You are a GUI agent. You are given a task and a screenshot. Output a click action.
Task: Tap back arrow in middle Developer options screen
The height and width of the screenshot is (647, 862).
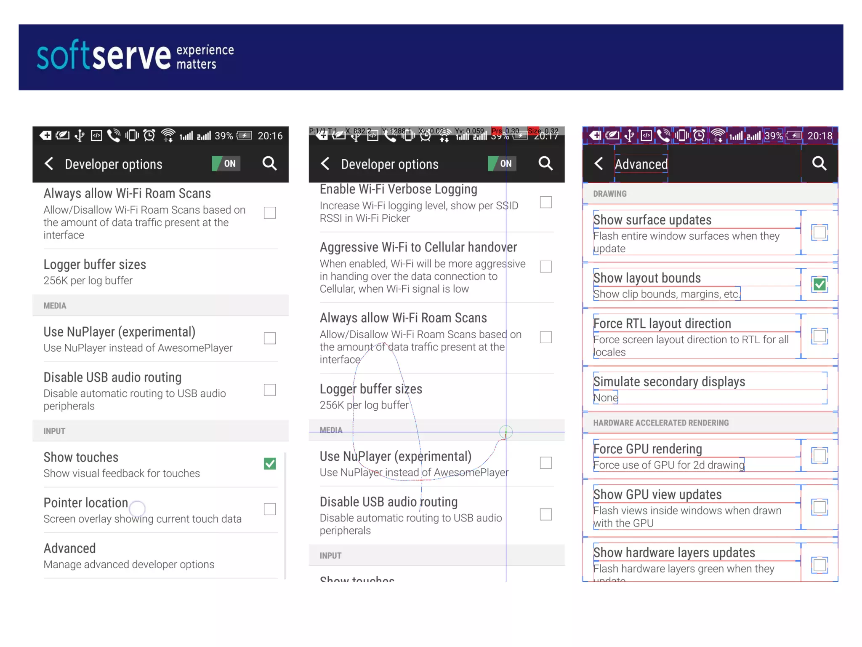325,163
